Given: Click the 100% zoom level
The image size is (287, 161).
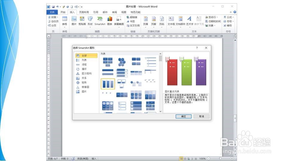Looking at the screenshot, I should pos(202,159).
